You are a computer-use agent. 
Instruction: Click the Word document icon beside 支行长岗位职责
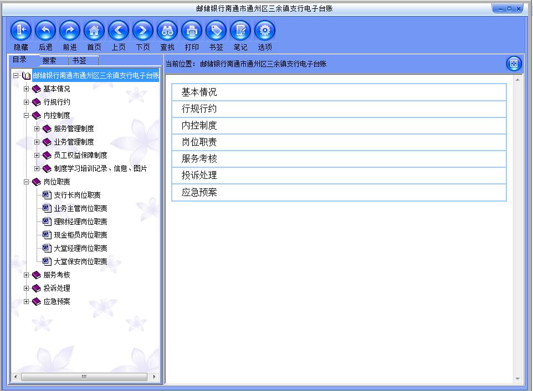click(x=47, y=195)
